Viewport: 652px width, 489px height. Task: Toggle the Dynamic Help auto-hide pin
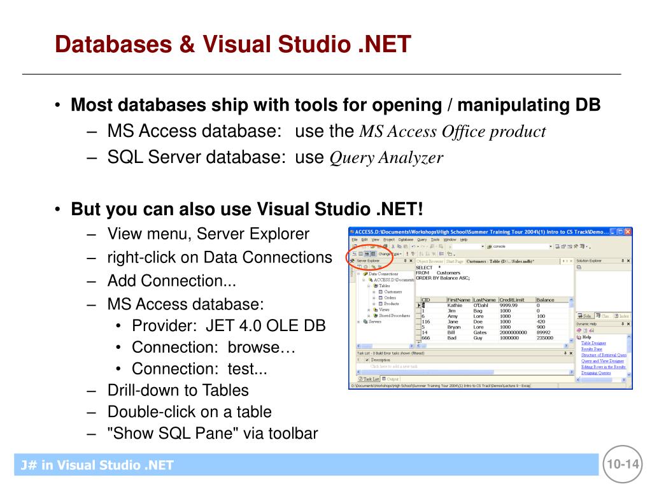623,323
